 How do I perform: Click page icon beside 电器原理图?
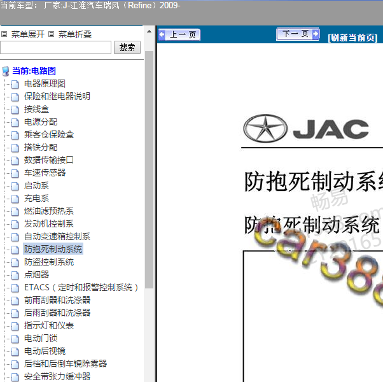coord(15,84)
